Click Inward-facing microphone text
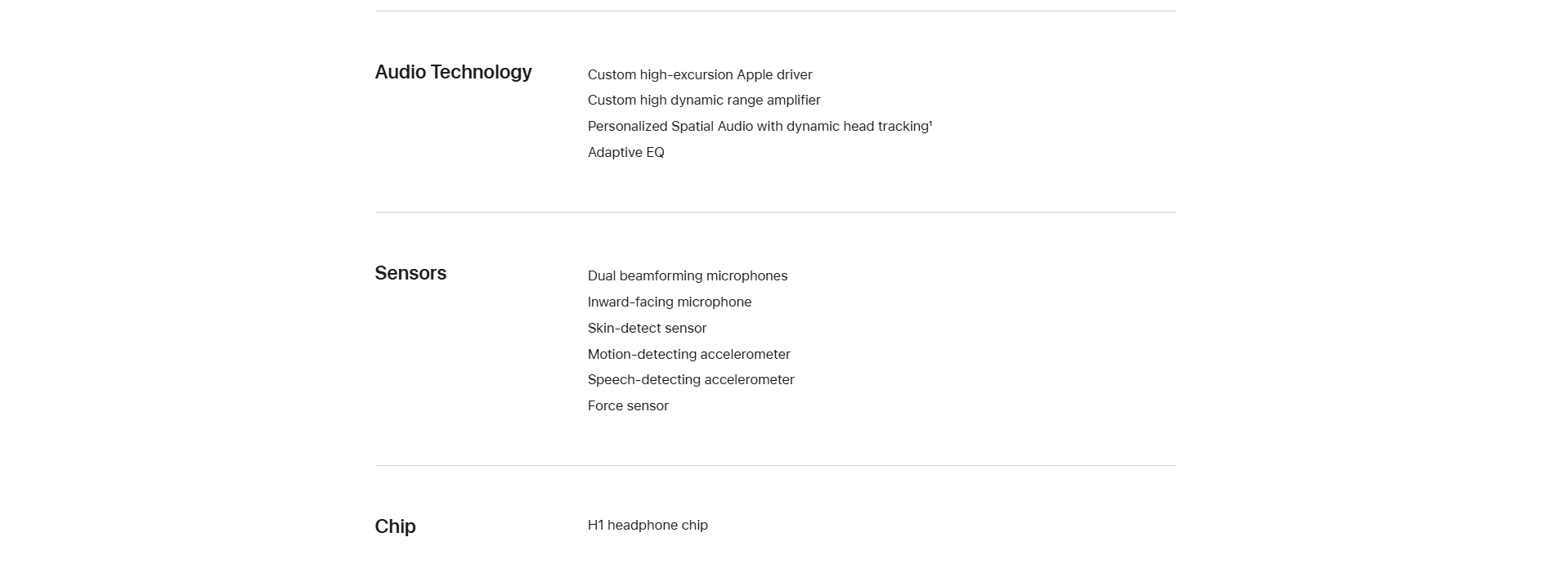The height and width of the screenshot is (573, 1551). (x=670, y=302)
